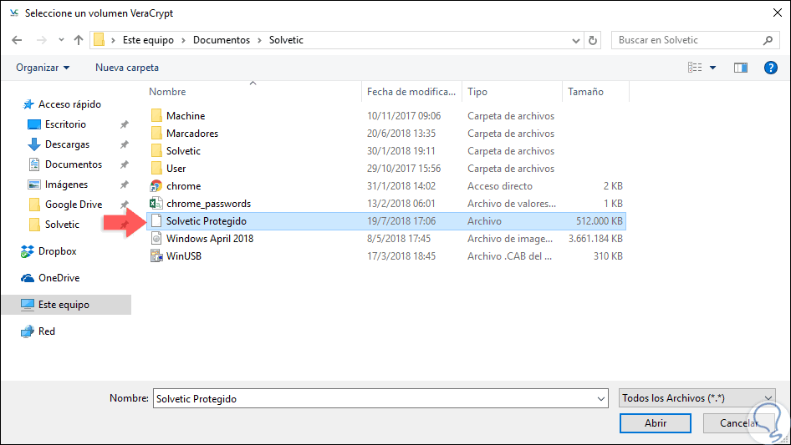Expand the address bar history dropdown
The height and width of the screenshot is (445, 791).
pos(575,40)
